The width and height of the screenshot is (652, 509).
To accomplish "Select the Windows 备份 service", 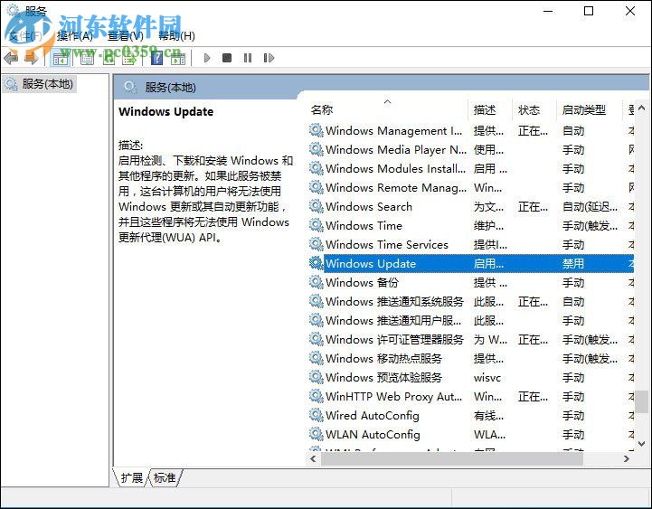I will coord(471,282).
